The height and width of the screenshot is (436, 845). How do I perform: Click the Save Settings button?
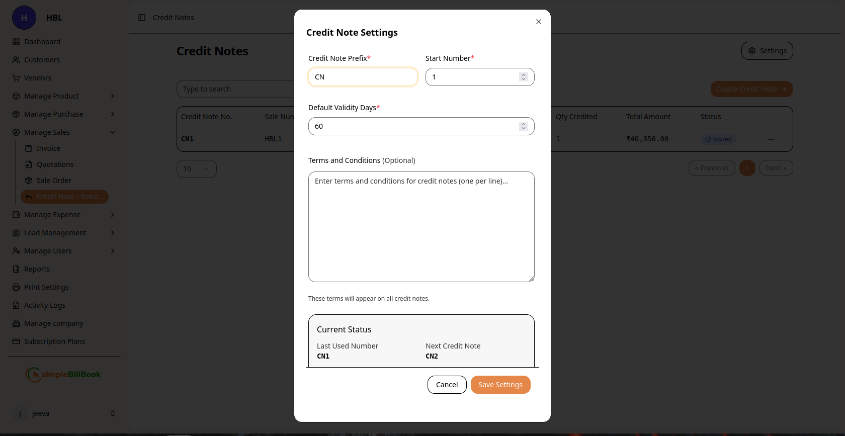(500, 384)
